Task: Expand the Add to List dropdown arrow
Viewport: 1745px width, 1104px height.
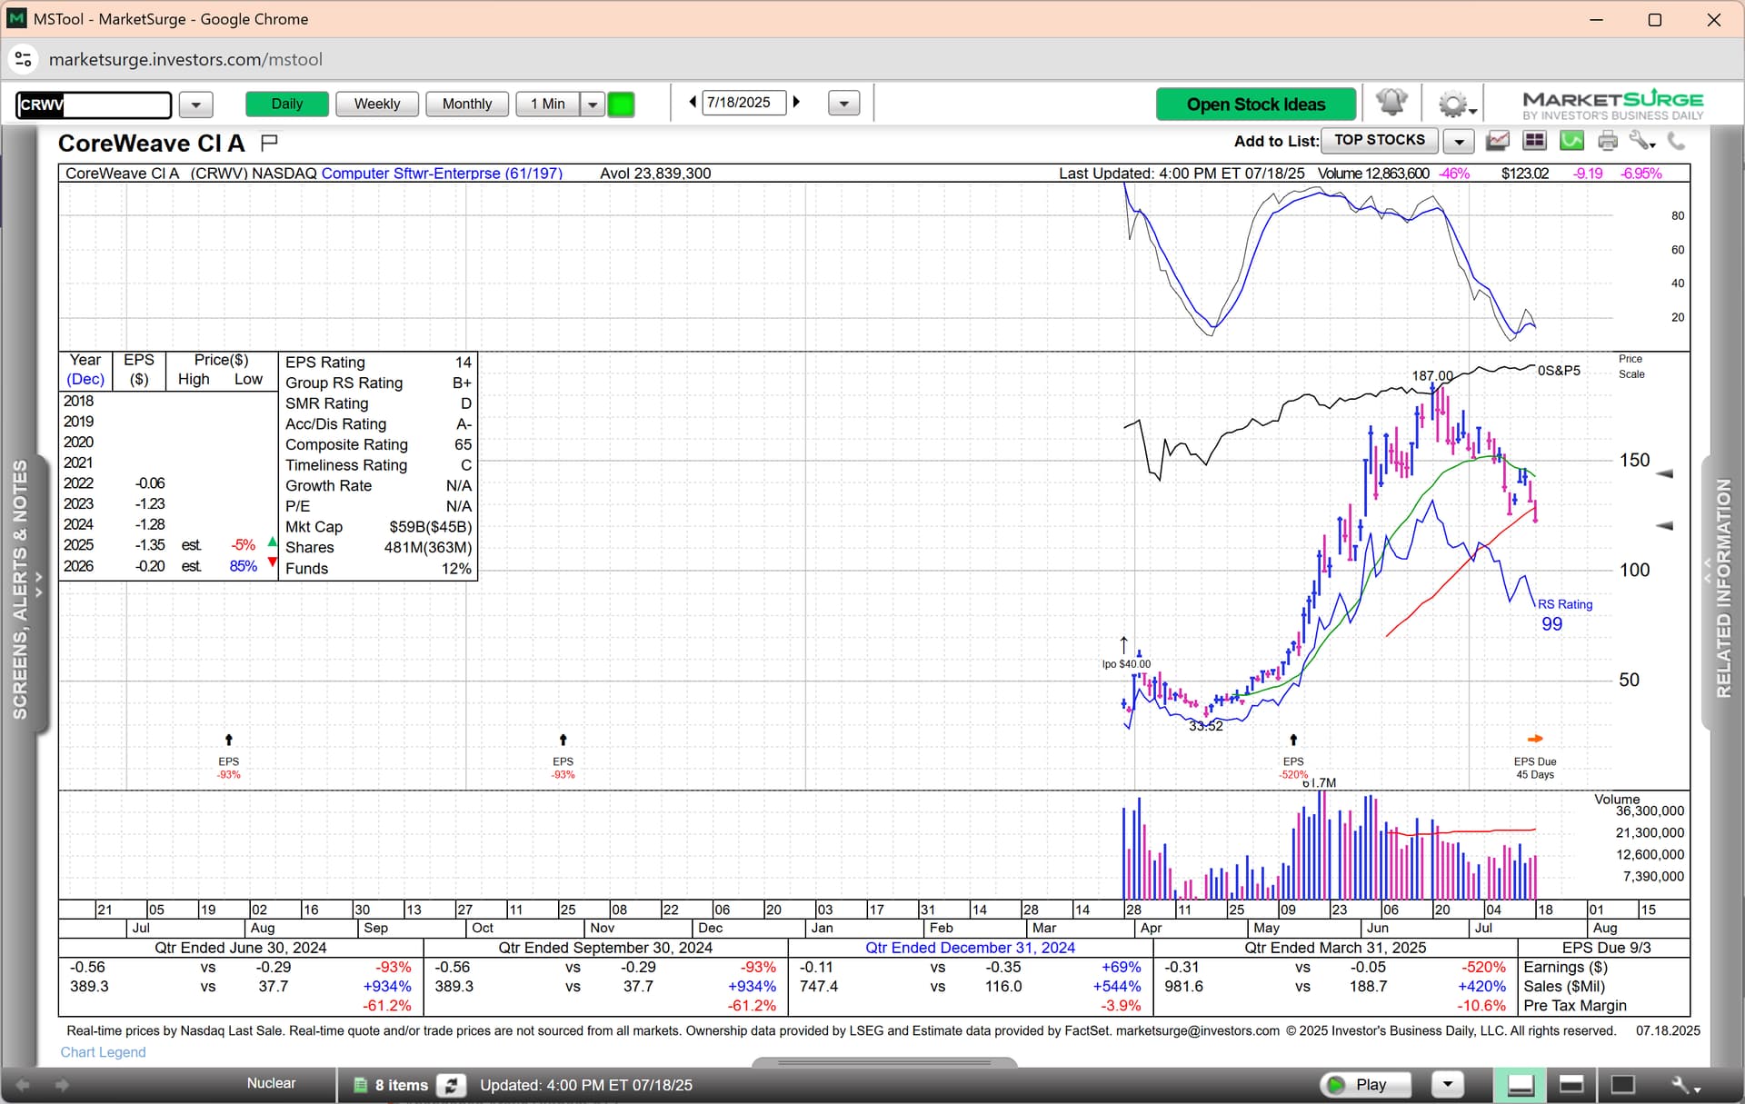Action: pos(1459,141)
